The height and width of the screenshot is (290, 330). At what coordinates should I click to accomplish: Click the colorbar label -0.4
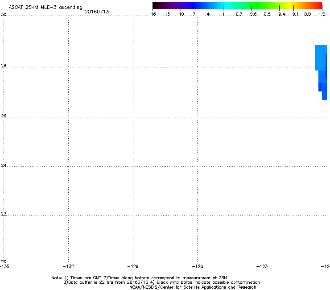click(280, 14)
